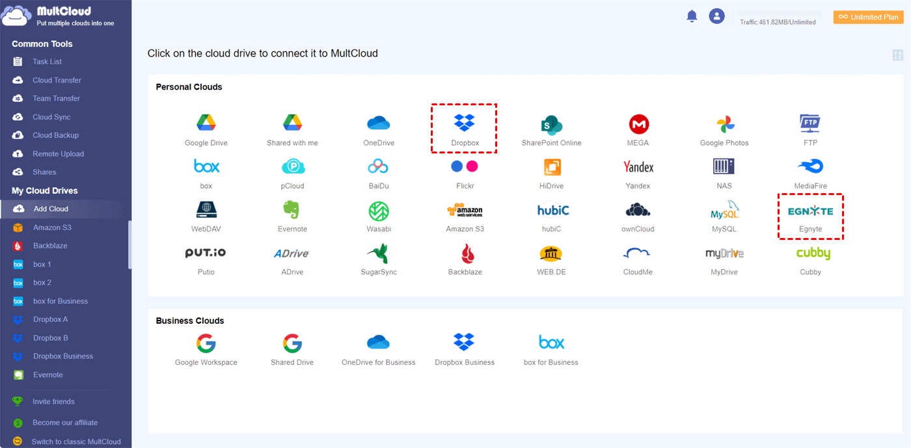Open notifications bell
Screen dimensions: 911x448
click(692, 16)
